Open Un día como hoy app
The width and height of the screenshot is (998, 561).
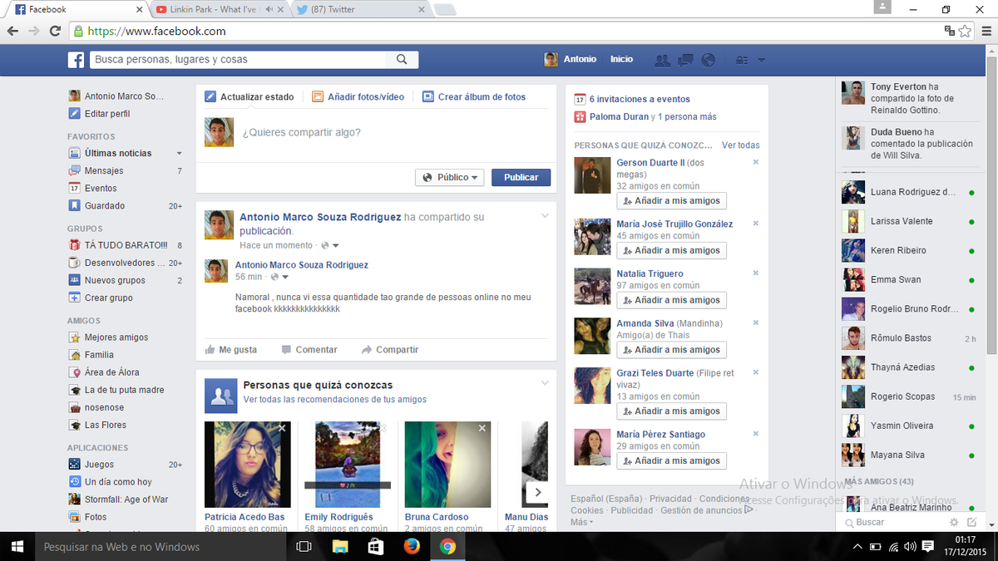pos(118,482)
